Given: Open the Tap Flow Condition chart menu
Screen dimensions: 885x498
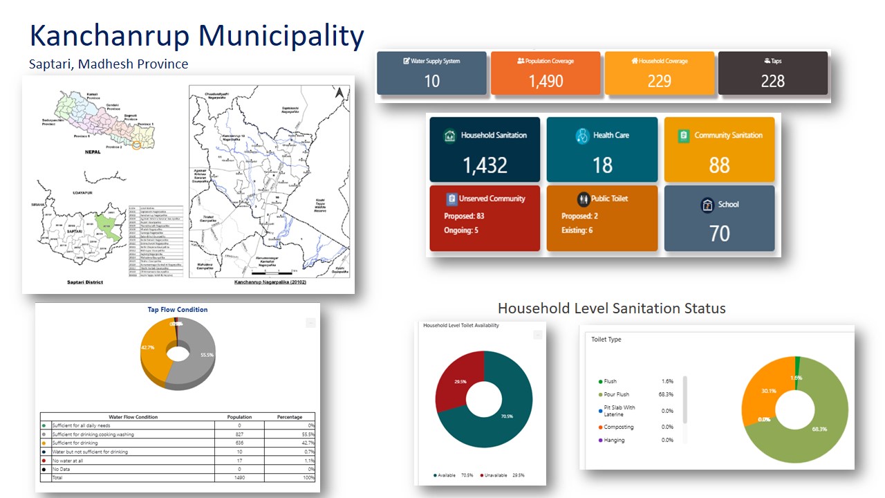Looking at the screenshot, I should [310, 322].
